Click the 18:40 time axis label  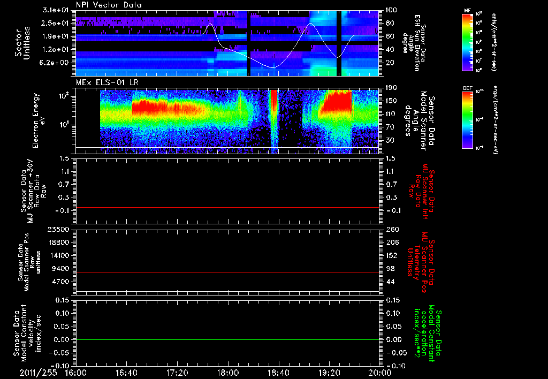[x=278, y=373]
